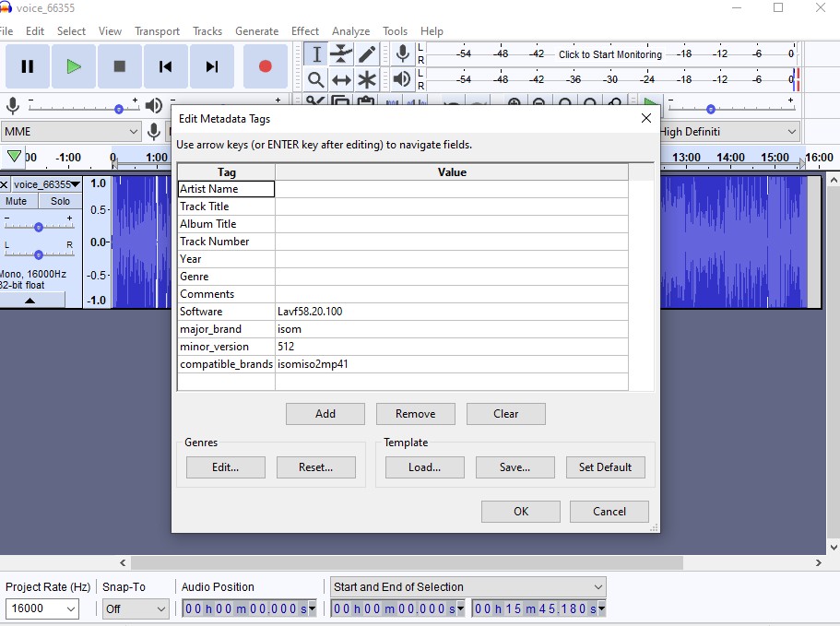This screenshot has height=626, width=840.
Task: Choose the Draw pencil tool
Action: click(367, 54)
